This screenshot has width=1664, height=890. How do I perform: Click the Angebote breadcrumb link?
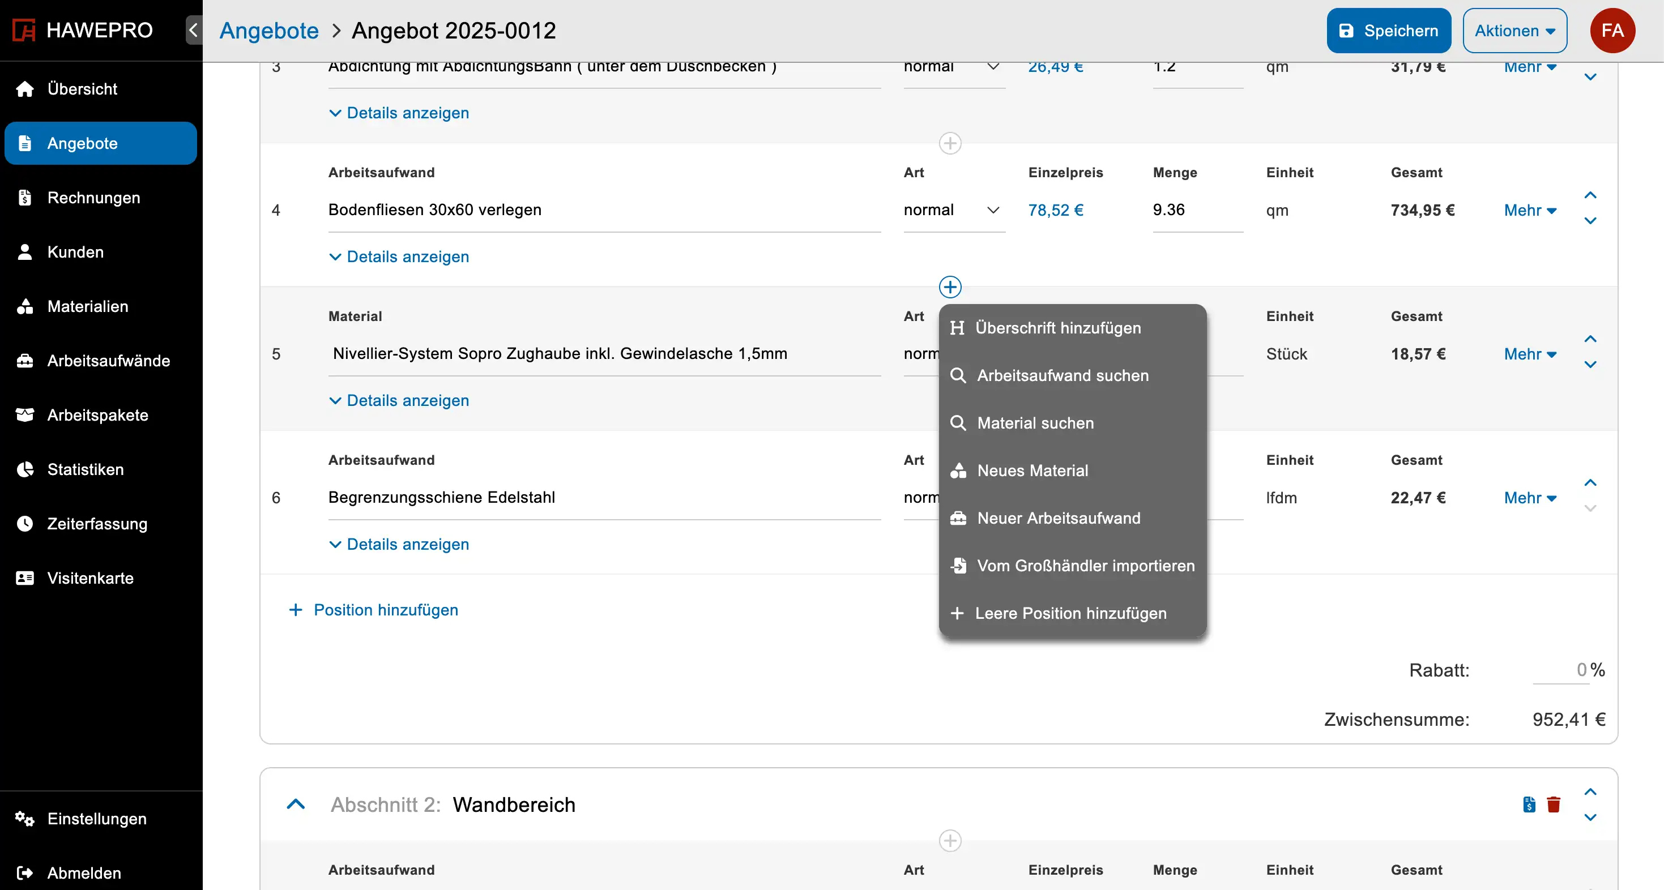pyautogui.click(x=270, y=31)
